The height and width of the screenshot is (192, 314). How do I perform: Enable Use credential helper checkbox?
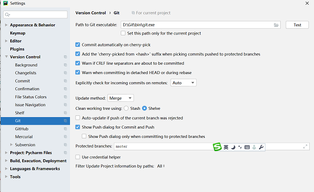78,157
